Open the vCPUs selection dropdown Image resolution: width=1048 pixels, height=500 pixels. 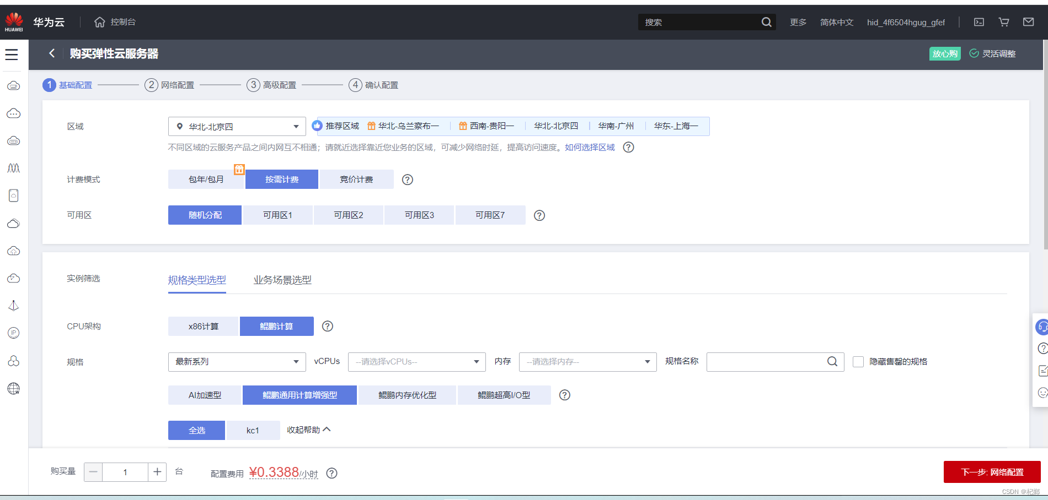[x=417, y=362]
